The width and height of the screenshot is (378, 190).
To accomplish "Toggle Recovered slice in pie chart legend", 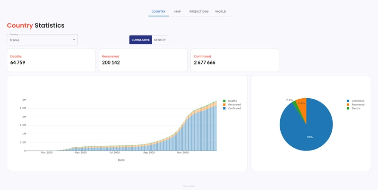I will click(x=356, y=104).
